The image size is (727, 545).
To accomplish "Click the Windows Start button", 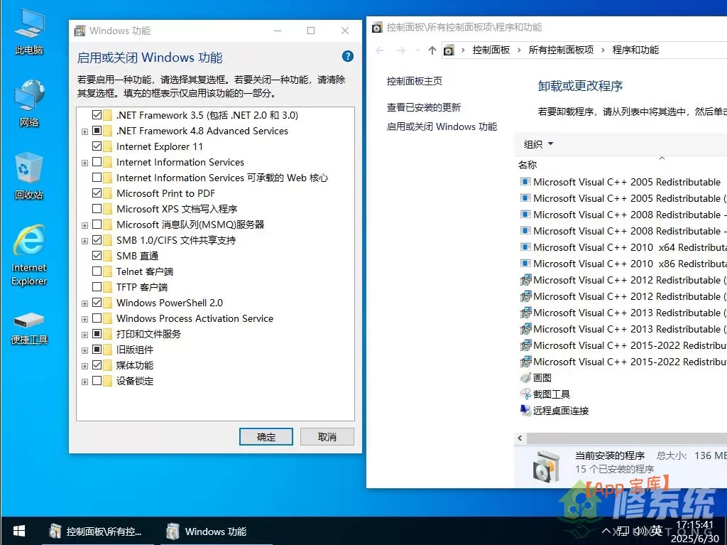I will coord(19,531).
